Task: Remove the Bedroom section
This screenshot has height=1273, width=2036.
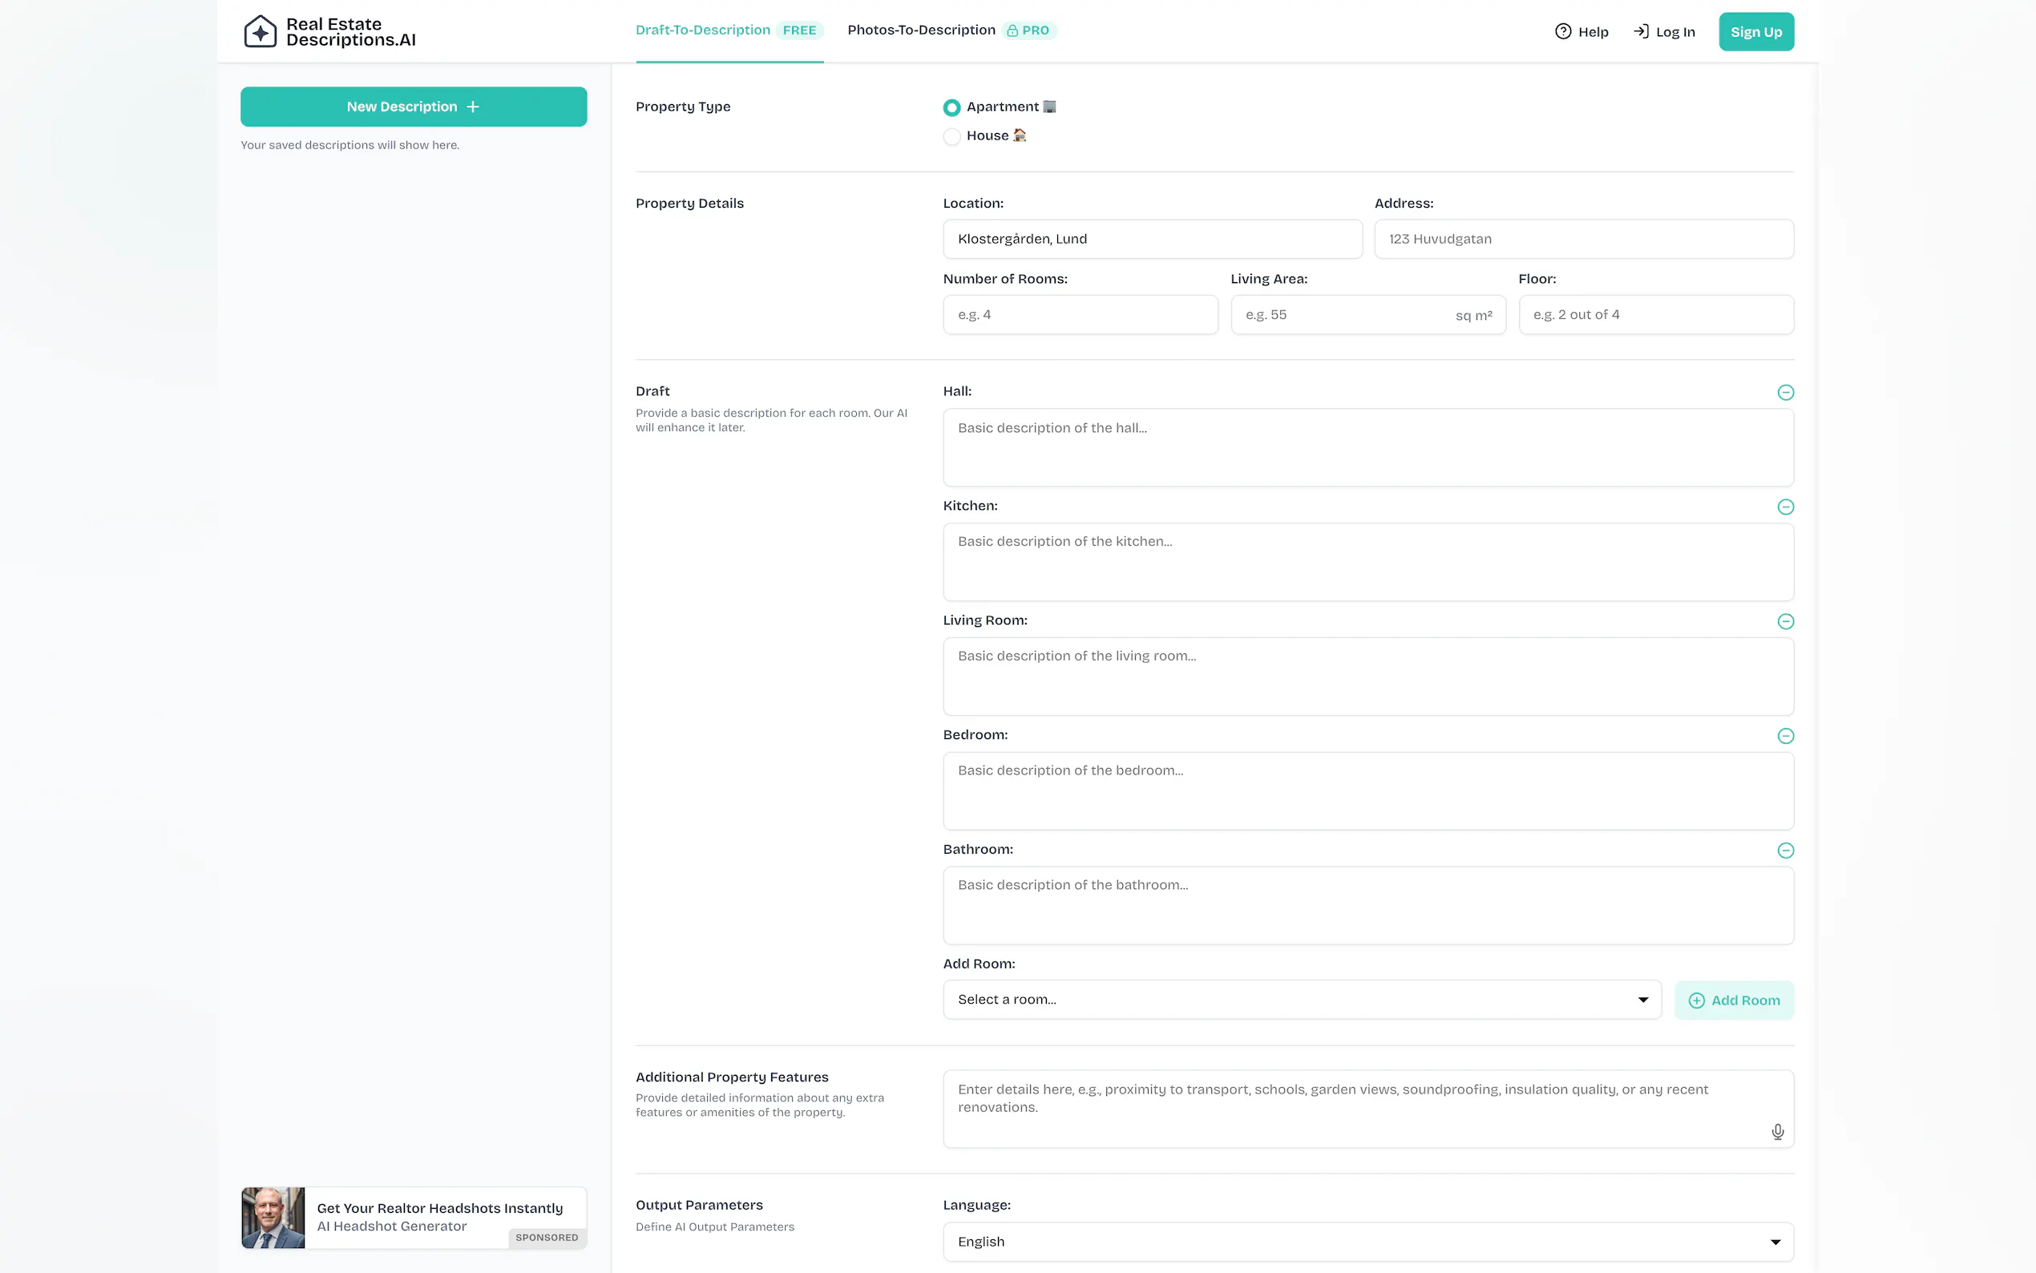Action: pyautogui.click(x=1784, y=736)
